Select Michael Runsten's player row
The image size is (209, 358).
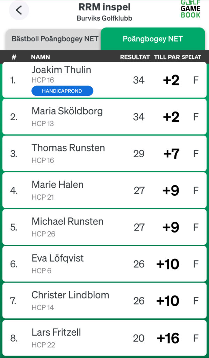[x=104, y=227]
